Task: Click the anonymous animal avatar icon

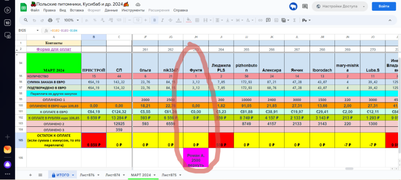Action: point(293,6)
